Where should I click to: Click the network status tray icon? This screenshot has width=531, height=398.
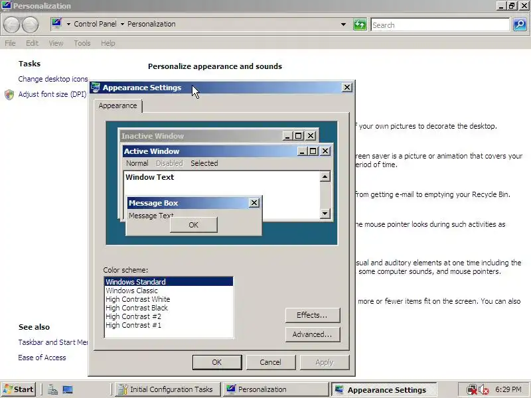click(x=471, y=389)
